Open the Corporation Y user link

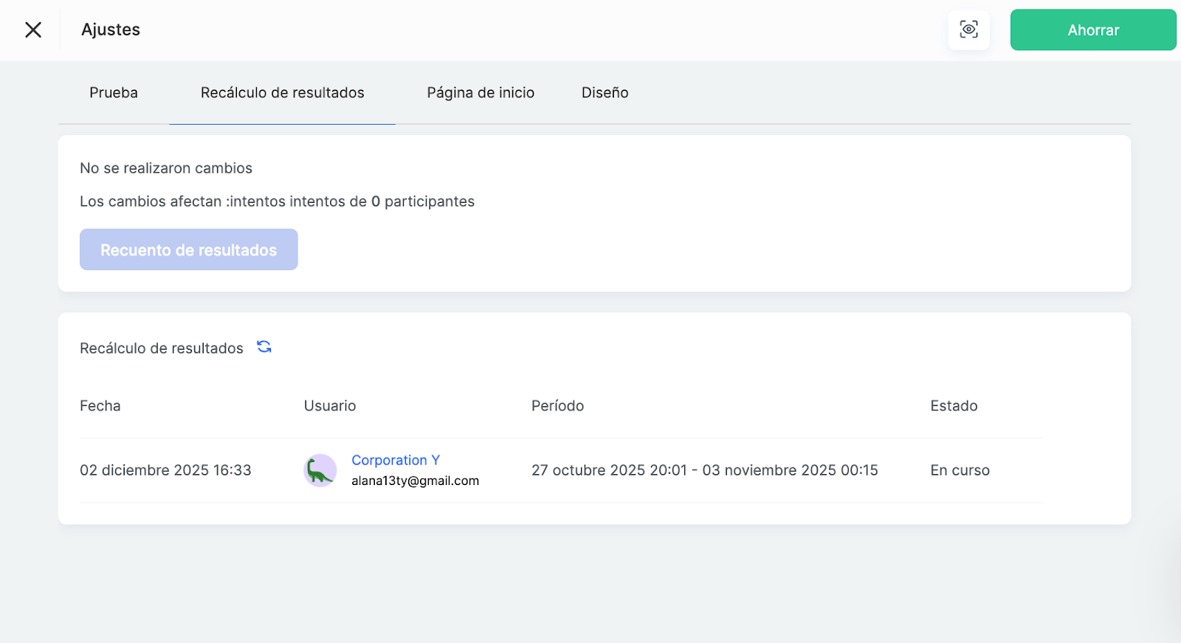396,460
